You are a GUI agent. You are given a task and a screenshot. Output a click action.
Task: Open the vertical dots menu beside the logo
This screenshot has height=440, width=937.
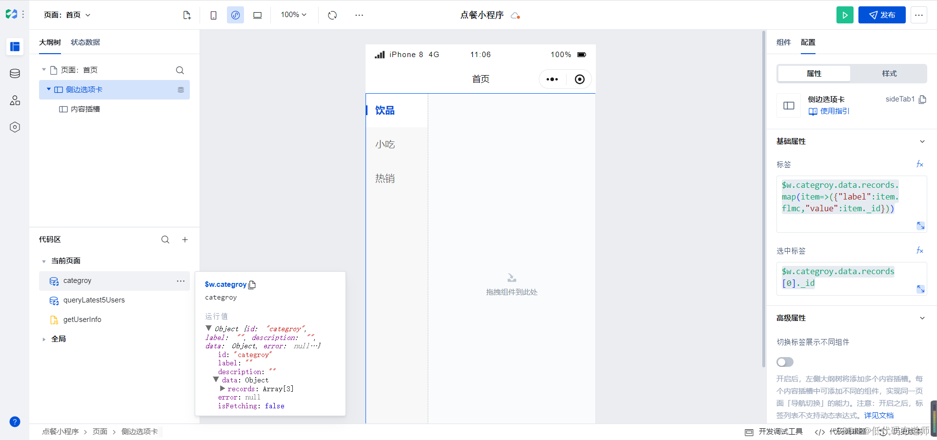(23, 15)
